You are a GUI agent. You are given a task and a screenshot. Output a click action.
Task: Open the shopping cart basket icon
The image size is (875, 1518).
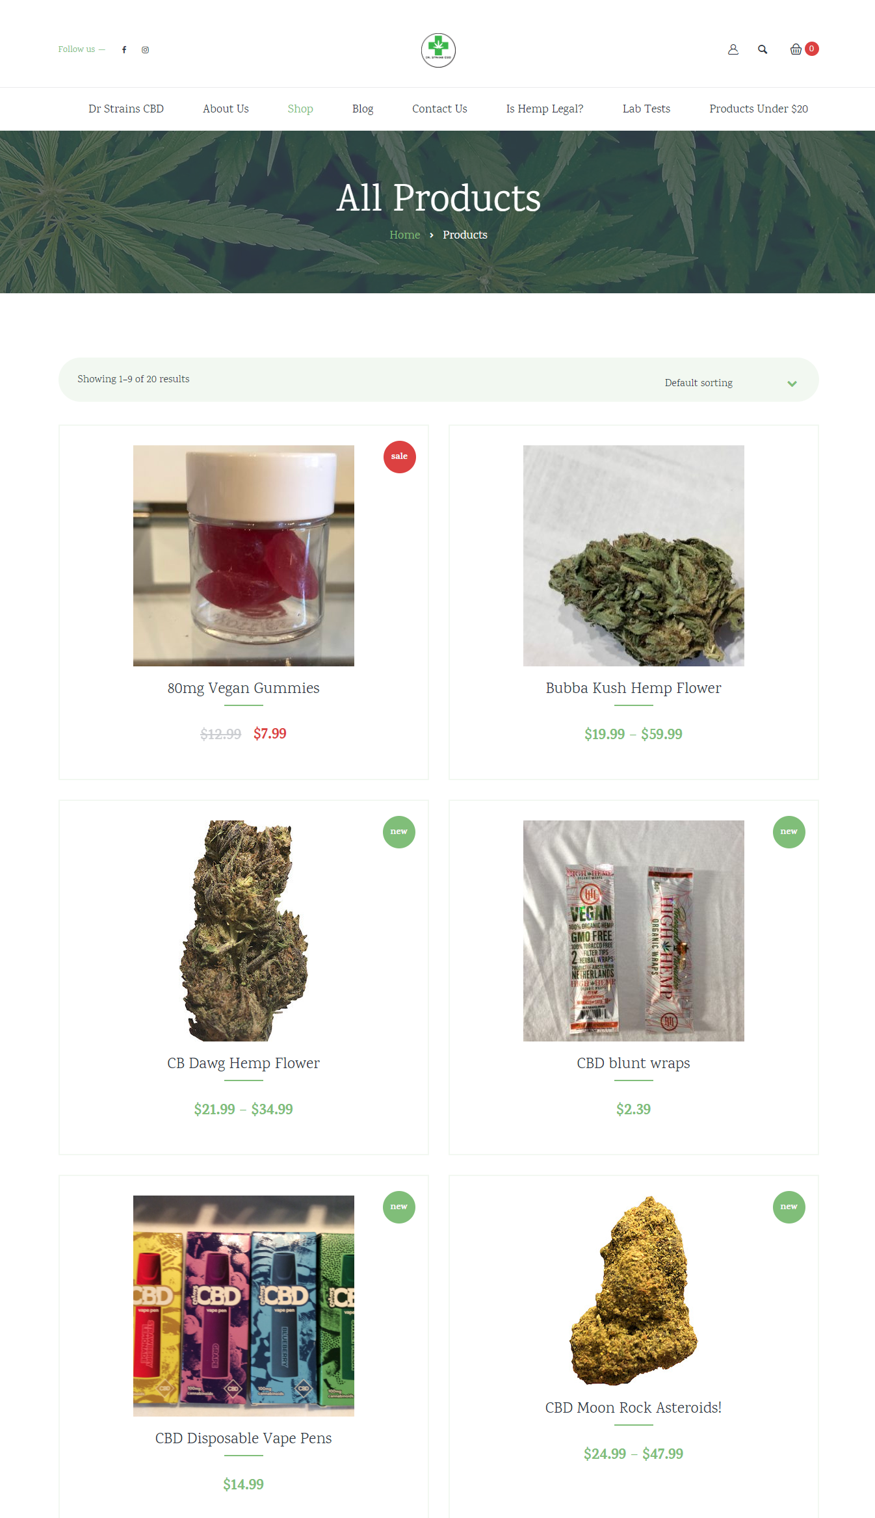796,49
